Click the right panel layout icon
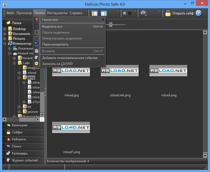 (104, 13)
